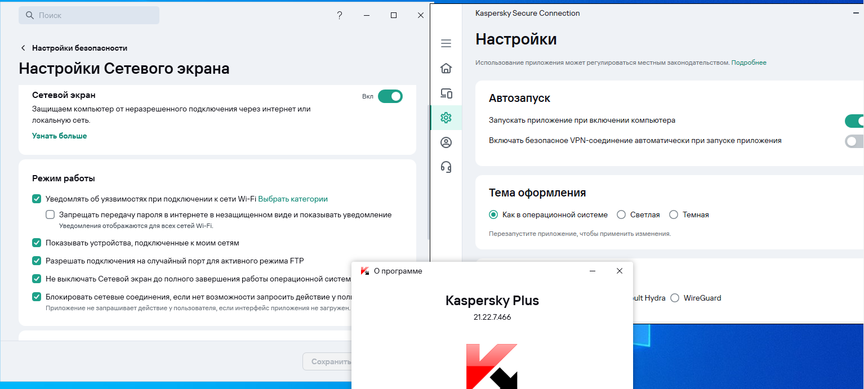Click the Режим работы heading
Image resolution: width=864 pixels, height=389 pixels.
tap(63, 178)
